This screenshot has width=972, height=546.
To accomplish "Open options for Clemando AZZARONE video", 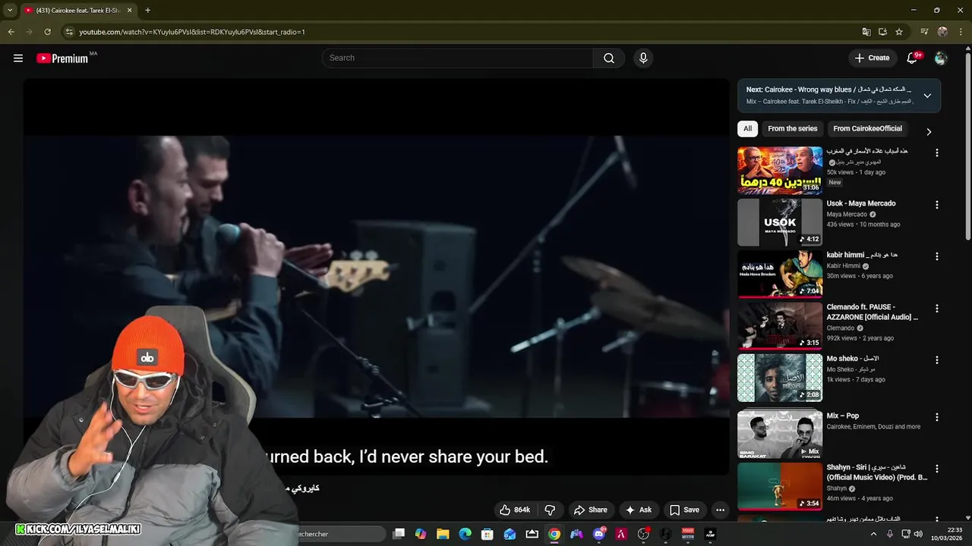I will pos(936,309).
